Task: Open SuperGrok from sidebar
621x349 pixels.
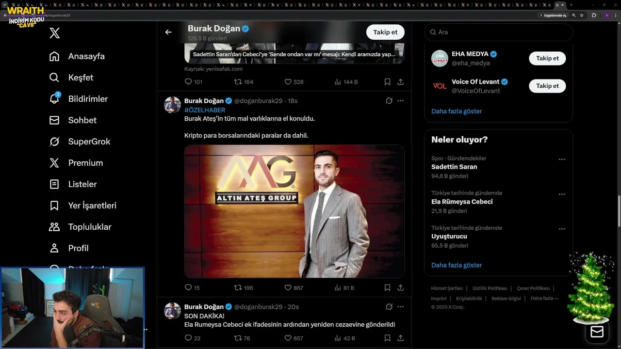Action: click(x=80, y=142)
